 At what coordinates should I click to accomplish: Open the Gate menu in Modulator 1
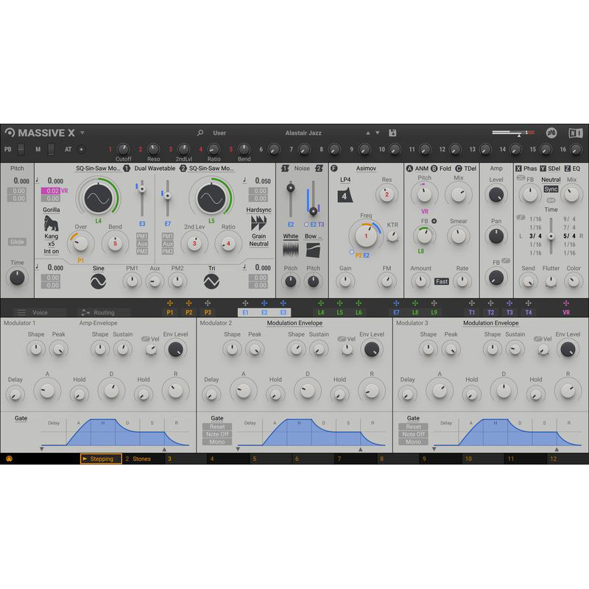pyautogui.click(x=21, y=418)
